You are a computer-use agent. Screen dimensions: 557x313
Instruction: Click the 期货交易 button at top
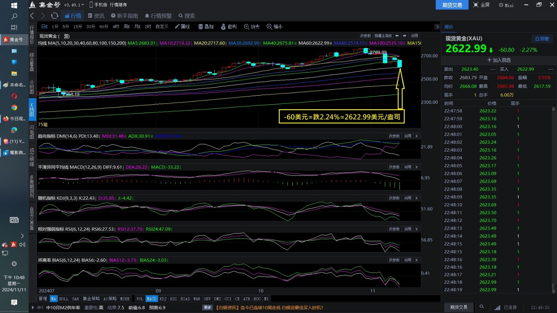(x=452, y=5)
